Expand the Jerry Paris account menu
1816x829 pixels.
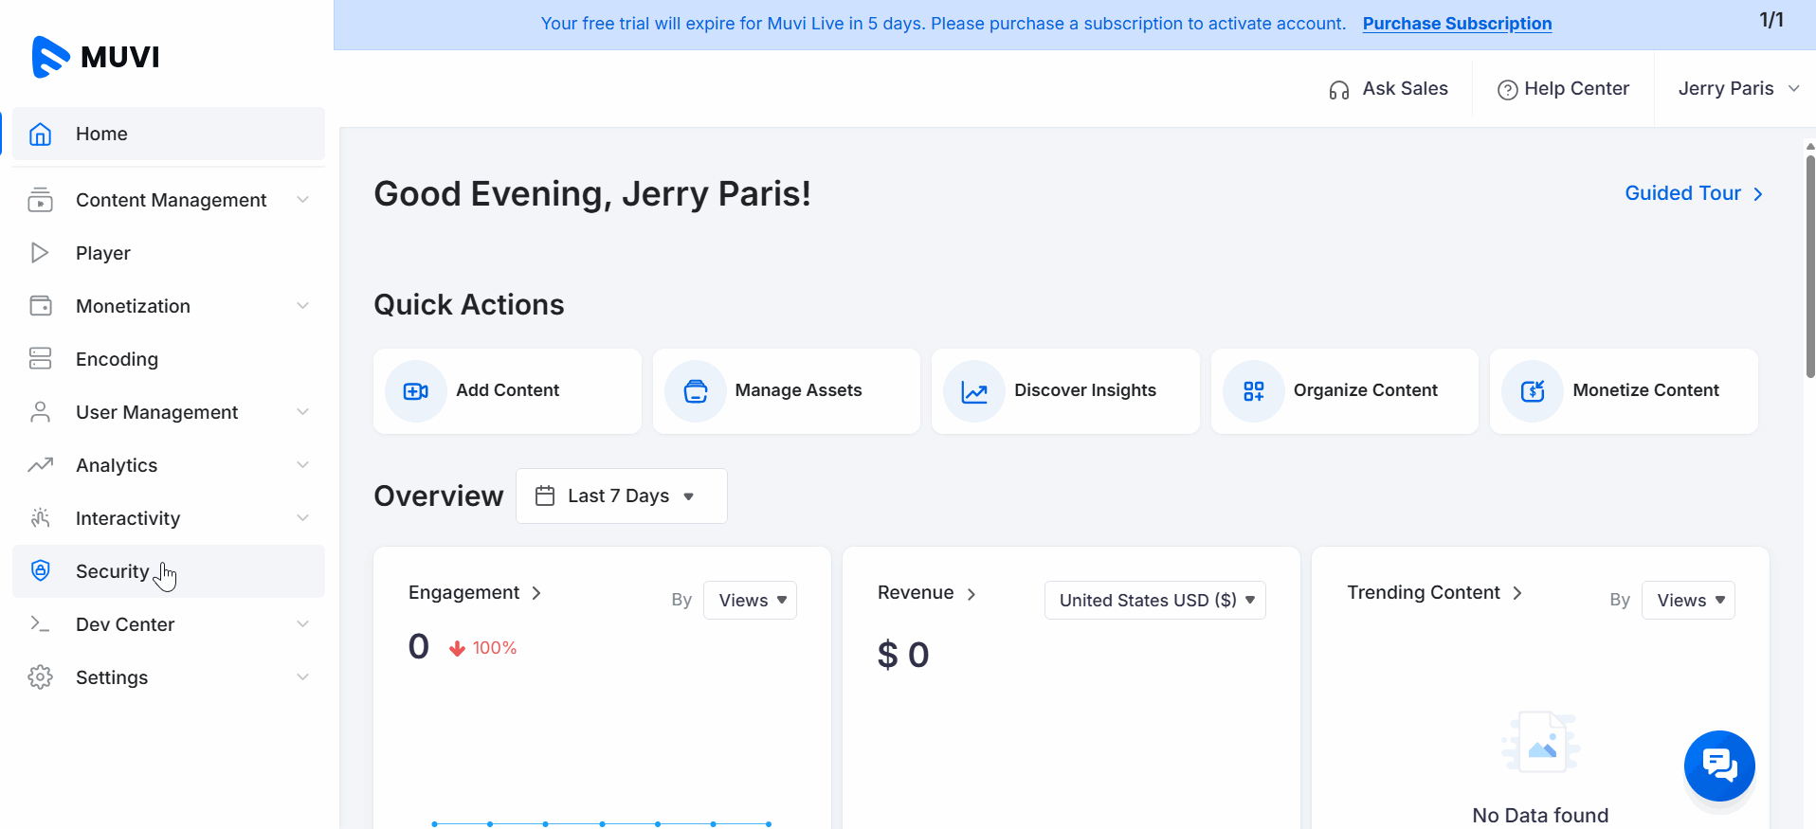1737,88
